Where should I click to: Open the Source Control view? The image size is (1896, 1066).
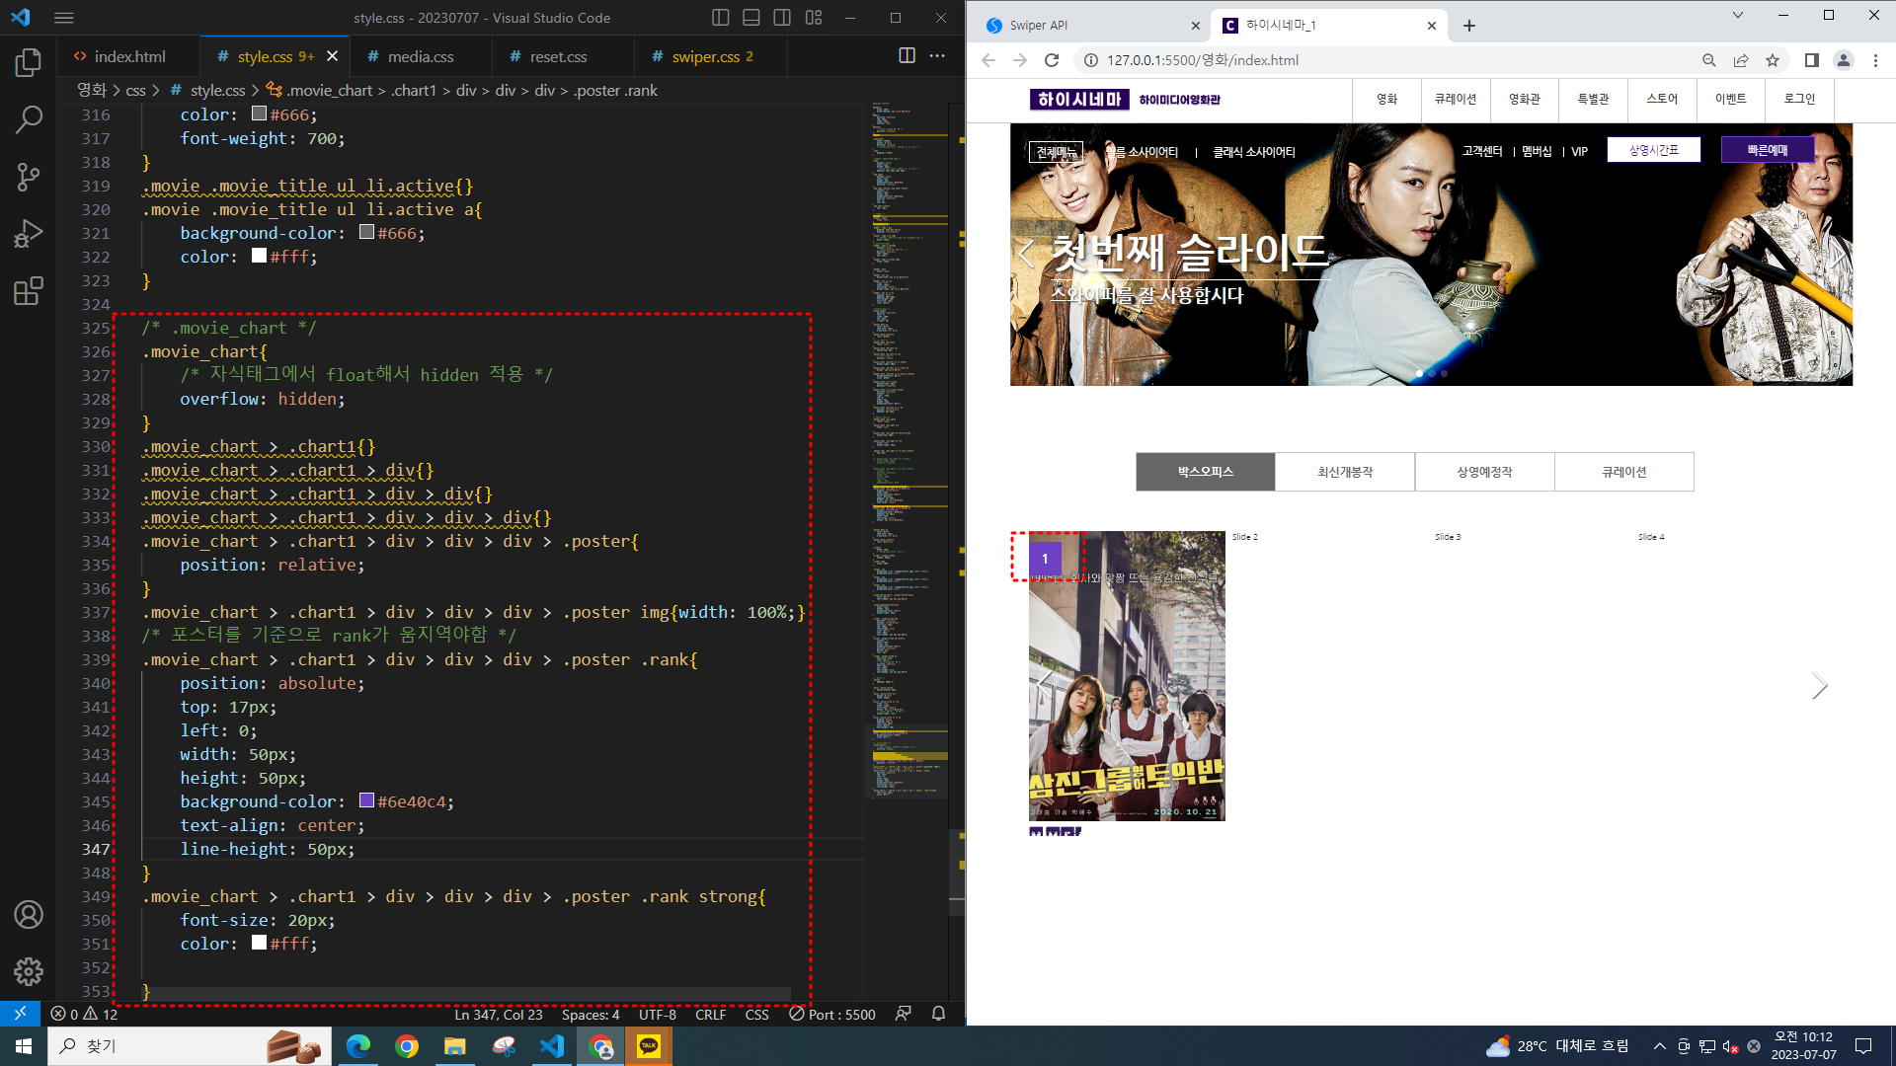click(29, 178)
